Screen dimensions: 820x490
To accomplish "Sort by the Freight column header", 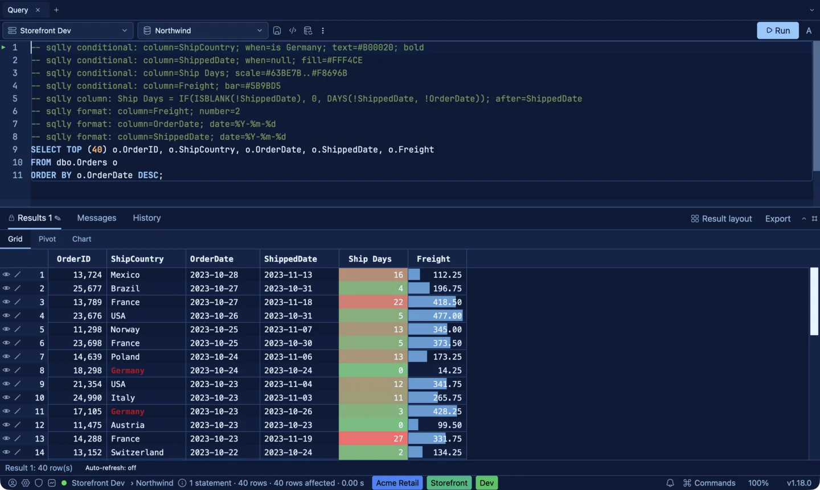I will (437, 258).
